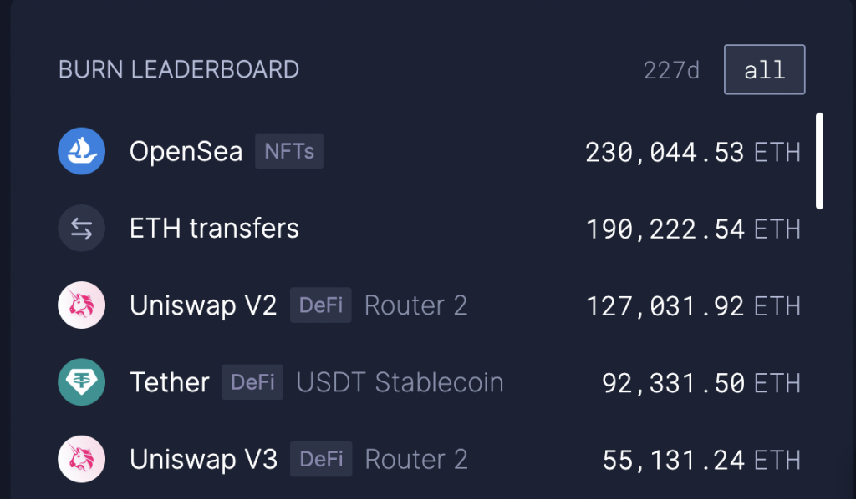Viewport: 856px width, 499px height.
Task: Open the Tether entry name
Action: [170, 382]
